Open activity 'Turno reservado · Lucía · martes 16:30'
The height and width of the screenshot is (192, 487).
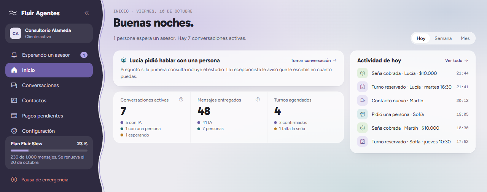pos(413,87)
